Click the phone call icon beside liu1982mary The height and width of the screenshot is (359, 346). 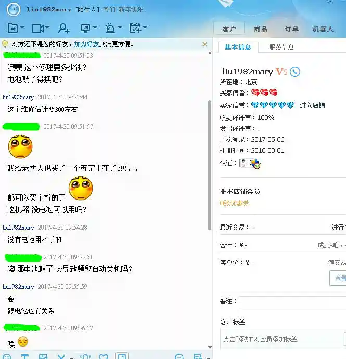[295, 72]
